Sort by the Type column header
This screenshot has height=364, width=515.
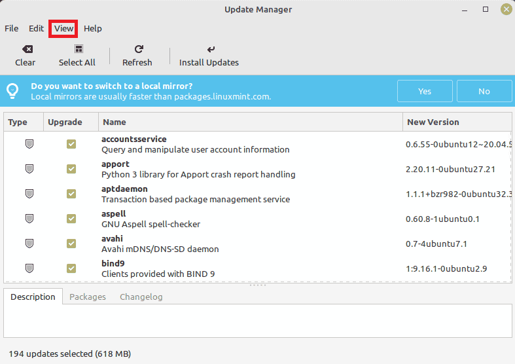pos(24,122)
